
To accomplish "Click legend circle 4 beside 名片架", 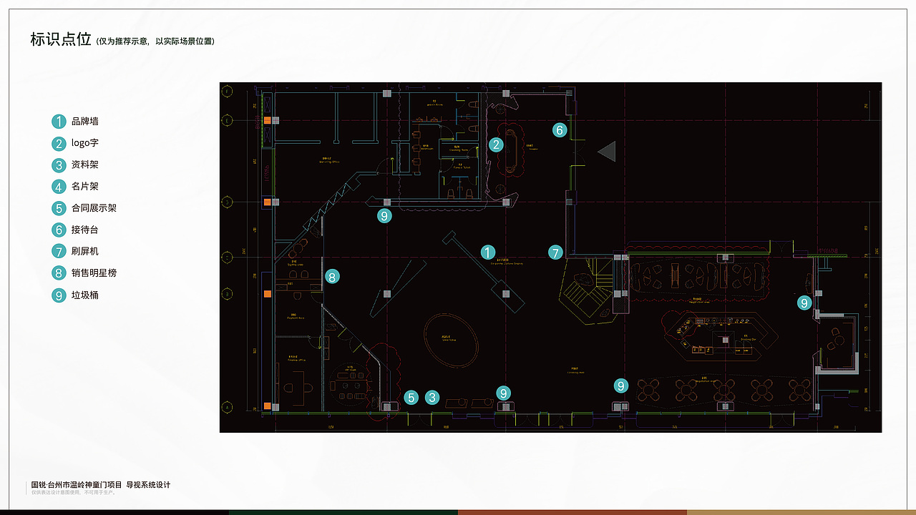I will tap(59, 187).
